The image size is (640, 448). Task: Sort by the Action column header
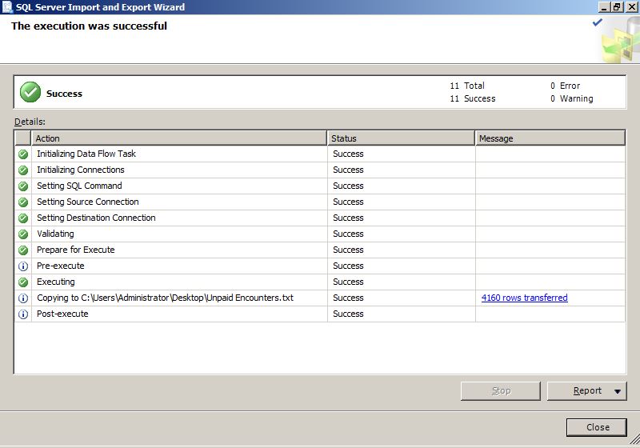point(179,138)
